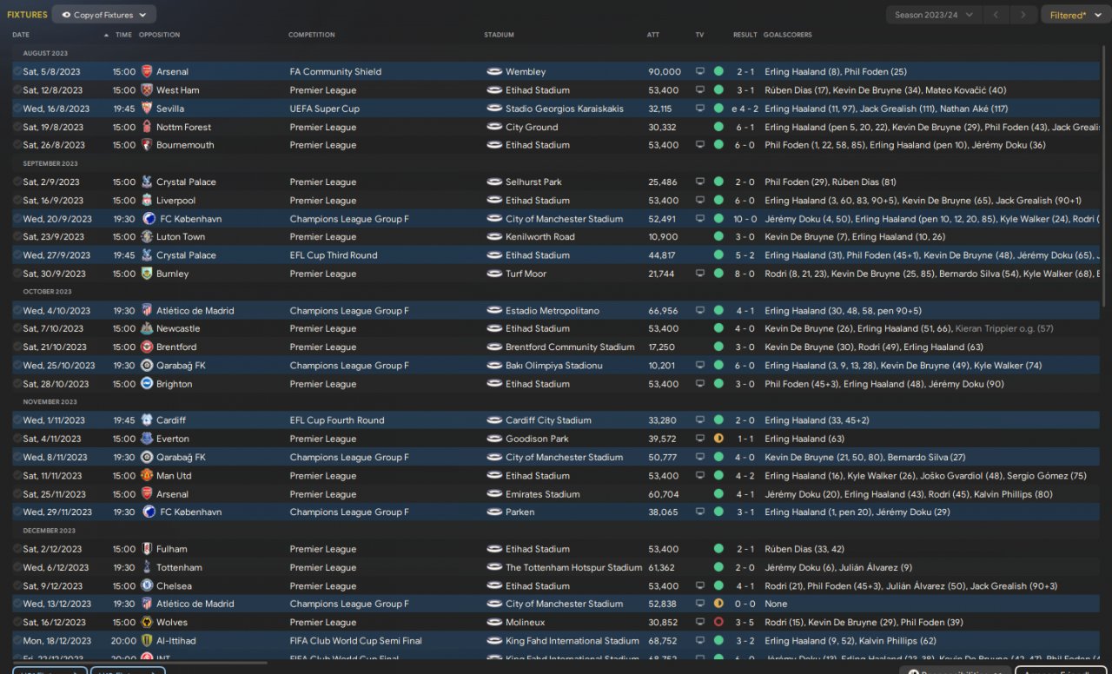Click the Liverpool club badge
The image size is (1112, 674).
tap(147, 201)
